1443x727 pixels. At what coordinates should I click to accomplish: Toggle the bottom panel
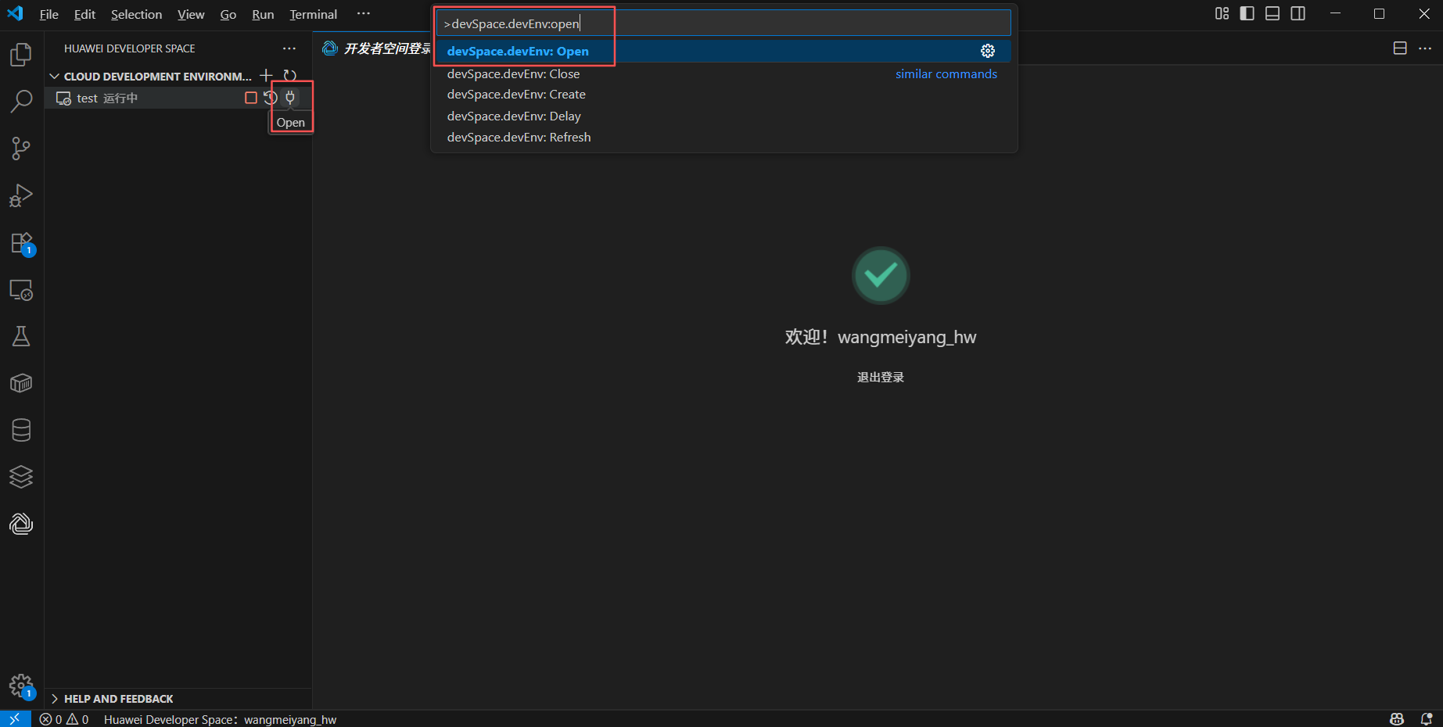coord(1272,13)
